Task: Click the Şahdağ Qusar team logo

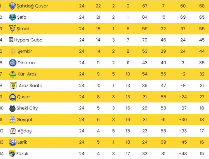Action: pyautogui.click(x=12, y=6)
